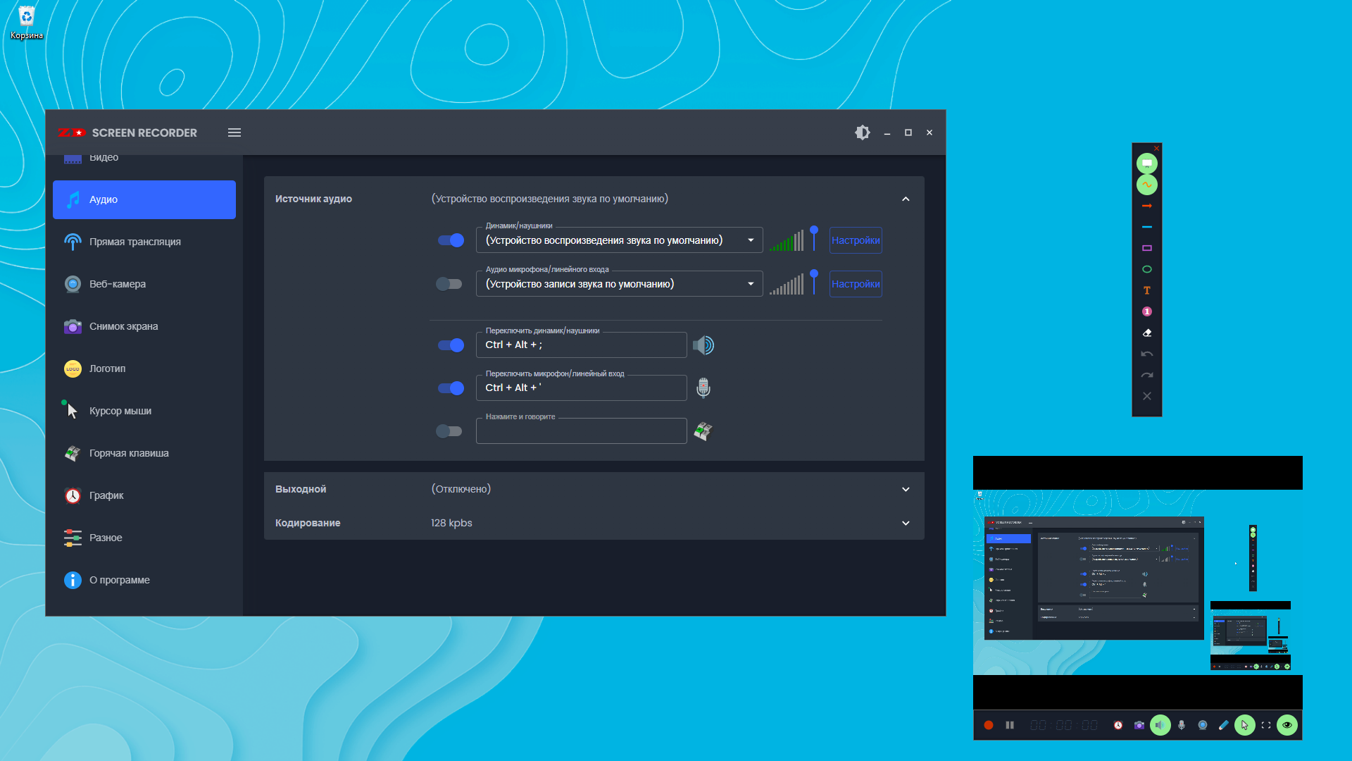Disable the speaker/headphones audio toggle
Viewport: 1352px width, 761px height.
(x=451, y=240)
